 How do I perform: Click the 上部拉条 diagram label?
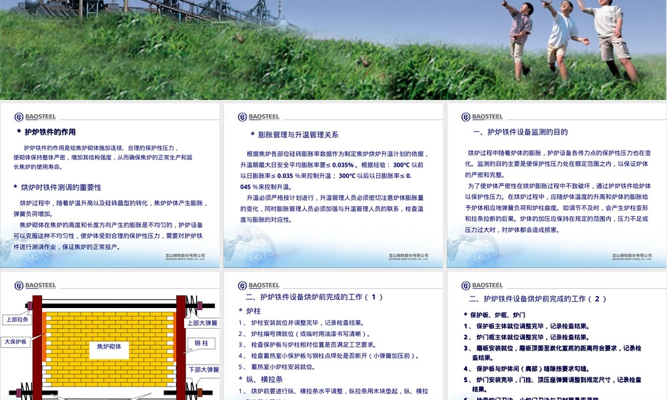click(17, 319)
